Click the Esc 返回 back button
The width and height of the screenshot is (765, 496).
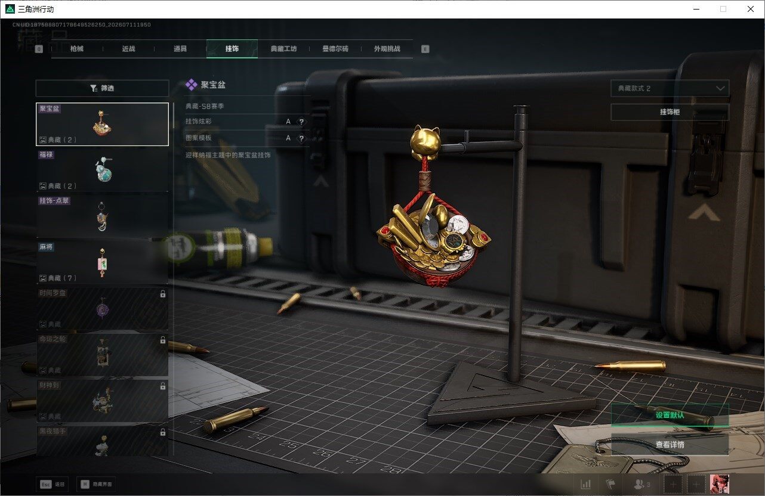coord(52,485)
